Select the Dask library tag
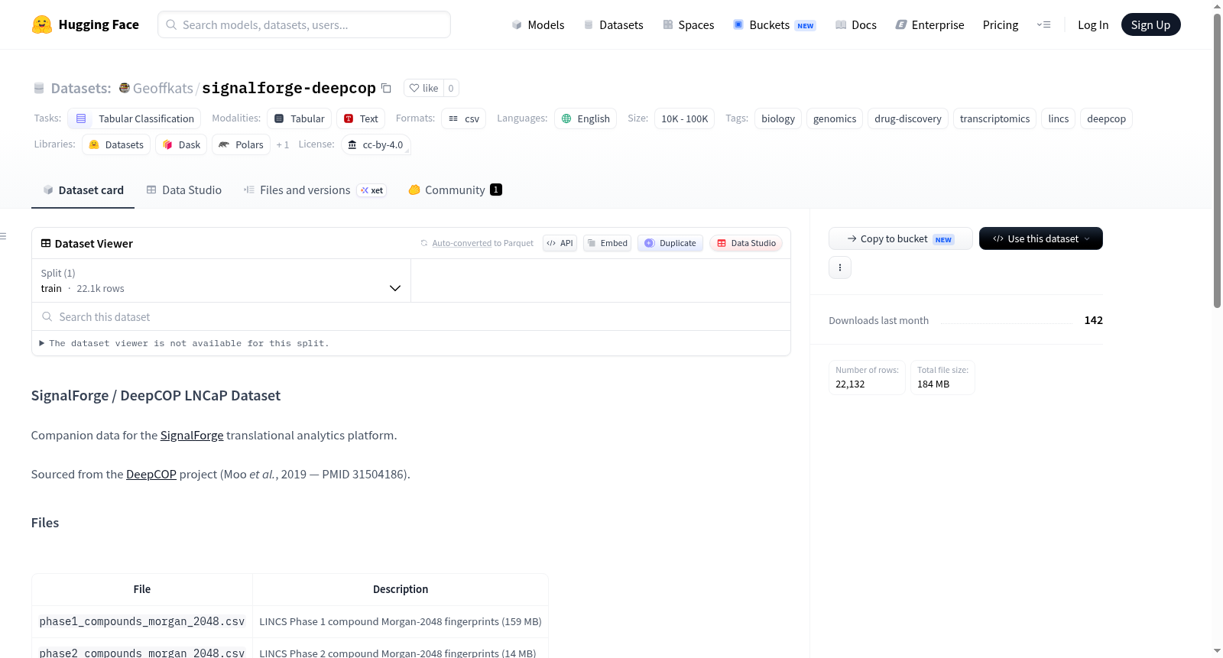This screenshot has height=658, width=1223. [x=181, y=144]
